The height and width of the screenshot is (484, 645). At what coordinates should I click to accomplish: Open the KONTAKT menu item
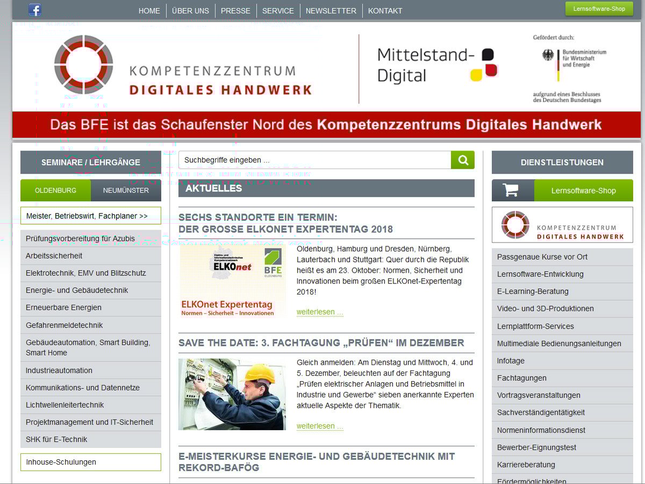point(385,11)
